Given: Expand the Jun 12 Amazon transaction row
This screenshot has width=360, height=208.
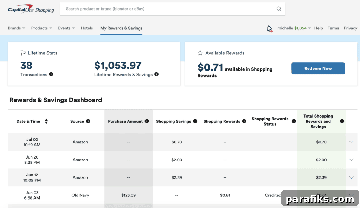Looking at the screenshot, I should pos(351,177).
